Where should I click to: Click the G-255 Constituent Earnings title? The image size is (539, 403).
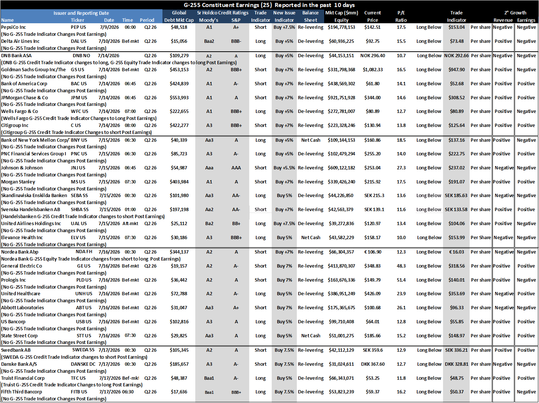click(269, 5)
